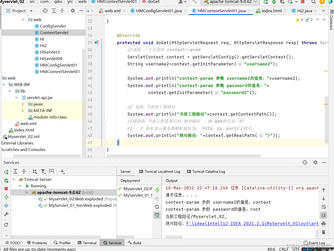This screenshot has width=334, height=251.
Task: Open the hidden editor tabs dropdown
Action: tap(324, 11)
